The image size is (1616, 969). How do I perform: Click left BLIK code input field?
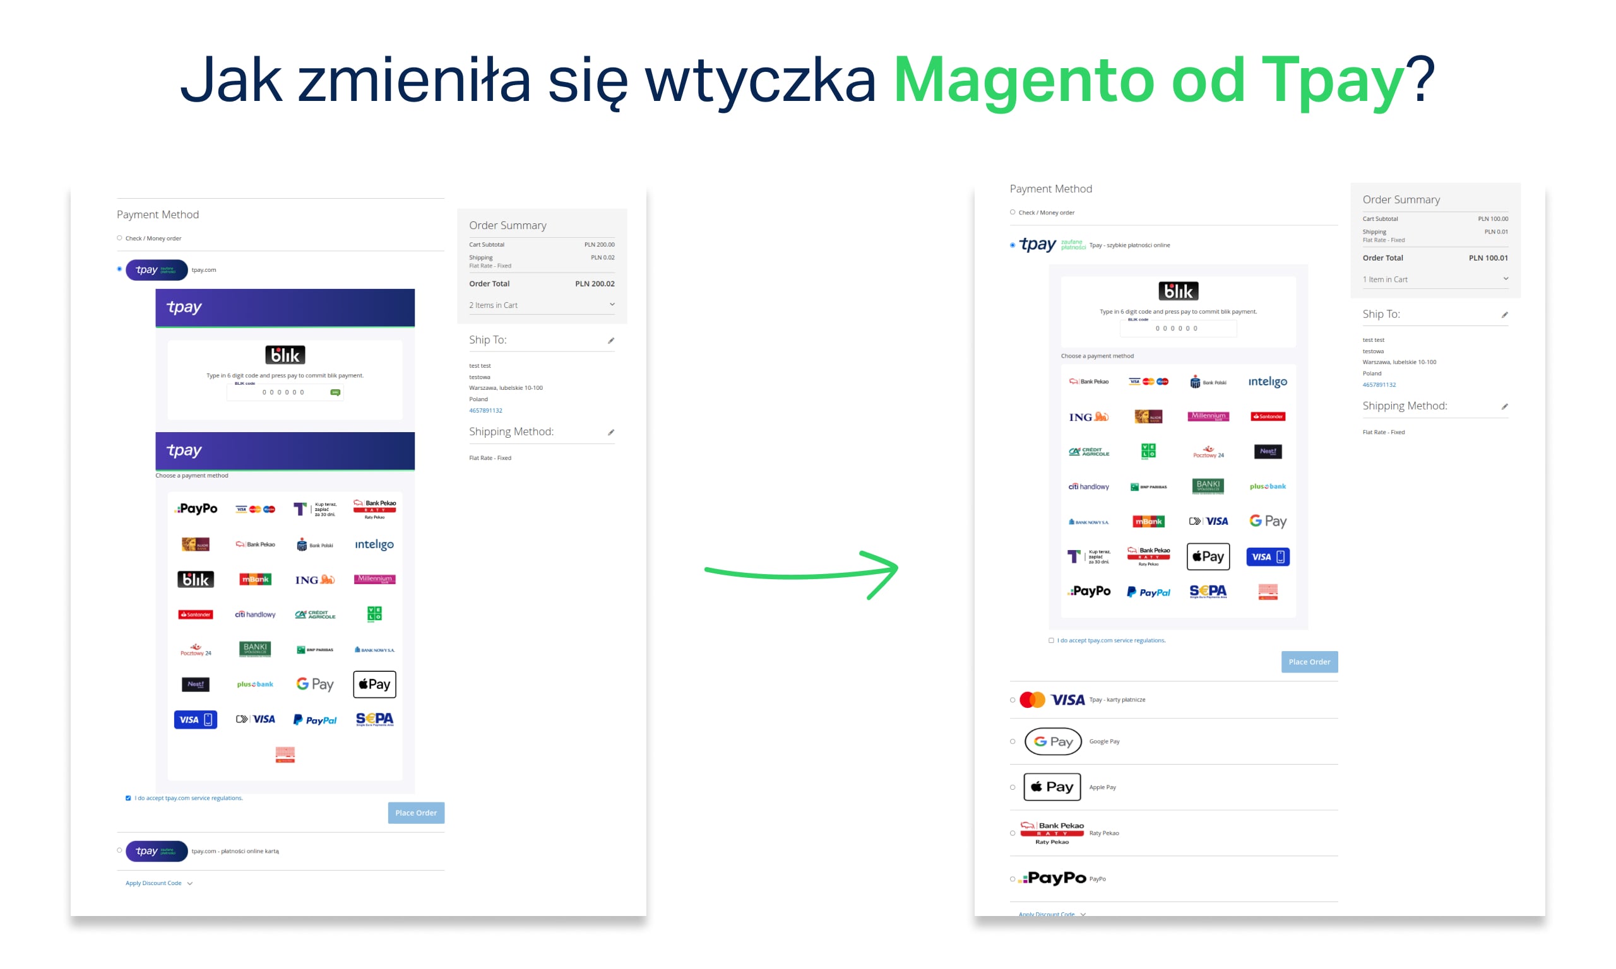point(283,392)
